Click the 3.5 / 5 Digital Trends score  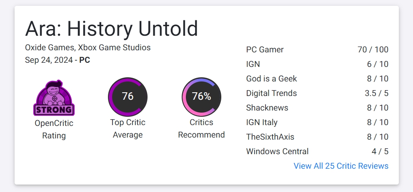click(377, 93)
